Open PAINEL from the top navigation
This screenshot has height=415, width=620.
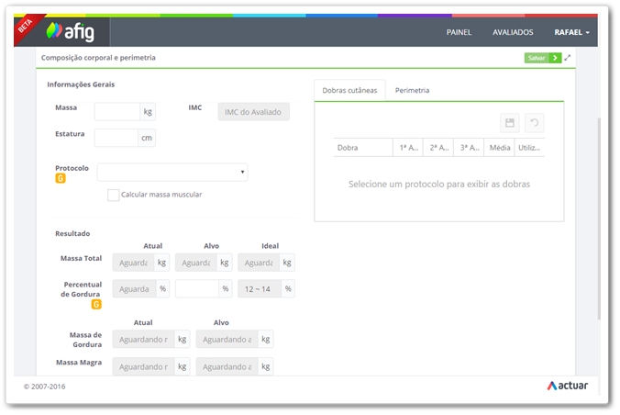459,32
